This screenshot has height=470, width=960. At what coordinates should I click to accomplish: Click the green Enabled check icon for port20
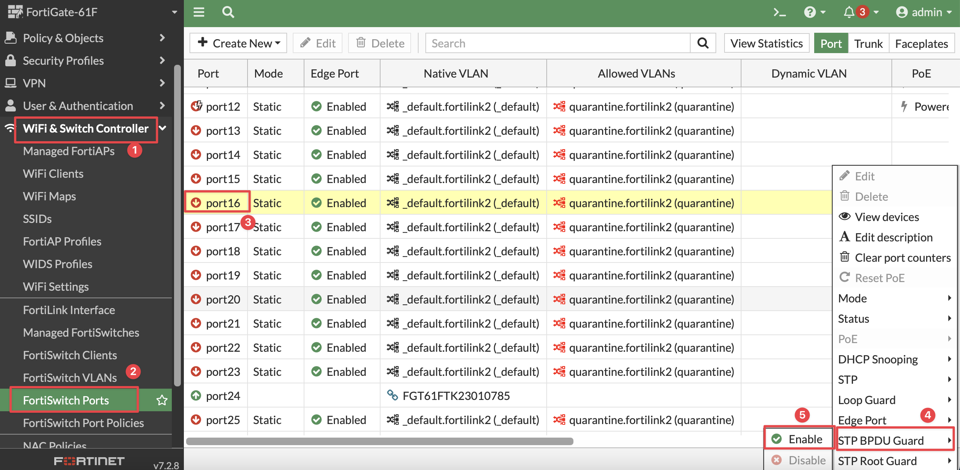tap(316, 299)
